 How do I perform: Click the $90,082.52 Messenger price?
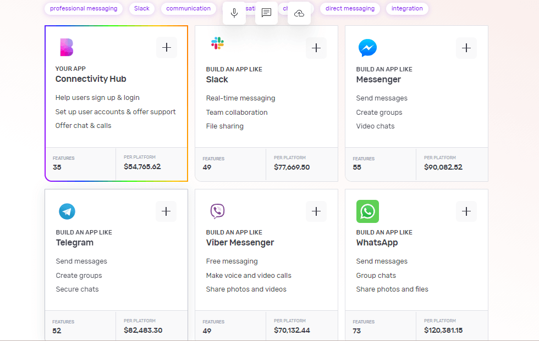coord(443,167)
